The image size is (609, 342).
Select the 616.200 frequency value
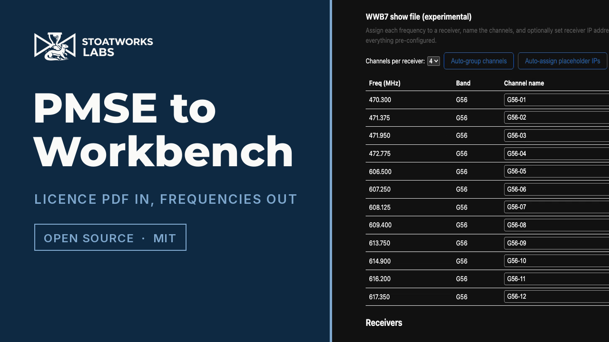click(x=380, y=279)
